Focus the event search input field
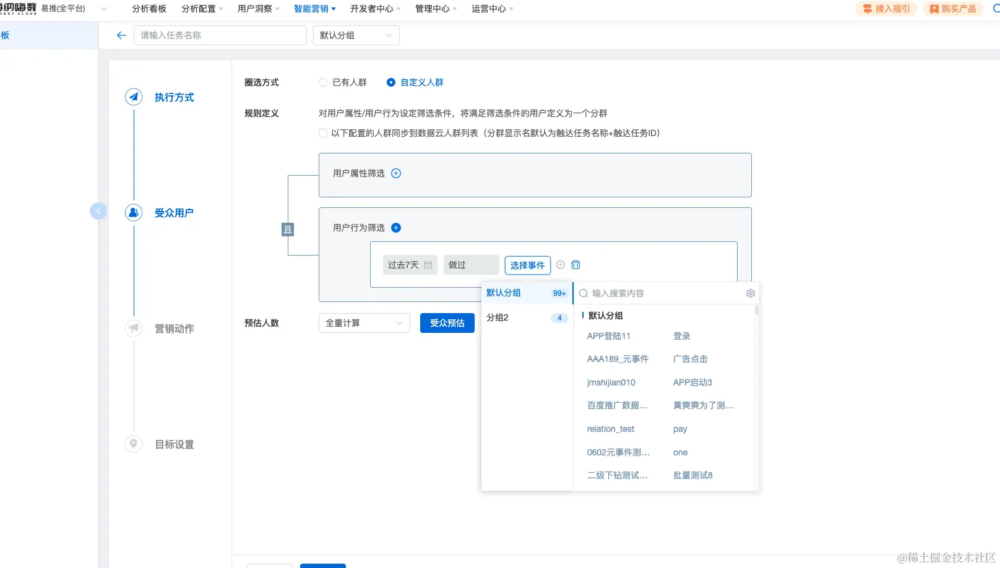Viewport: 1000px width, 568px height. [666, 293]
